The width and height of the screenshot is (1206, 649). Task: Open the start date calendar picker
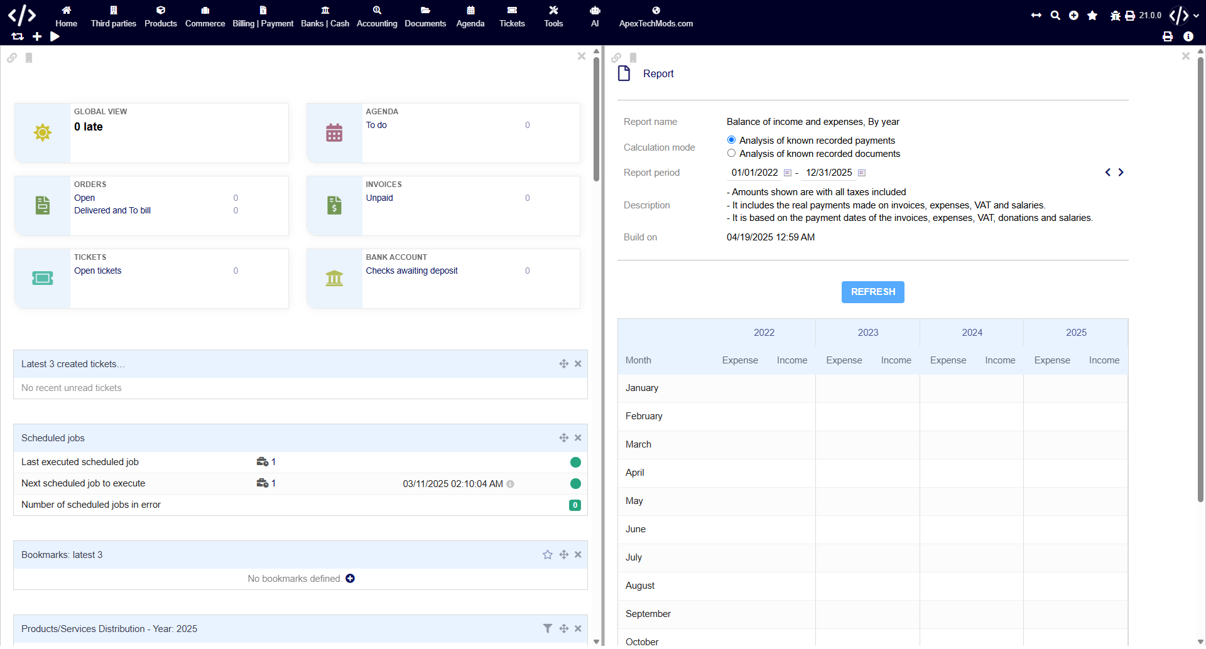click(787, 173)
